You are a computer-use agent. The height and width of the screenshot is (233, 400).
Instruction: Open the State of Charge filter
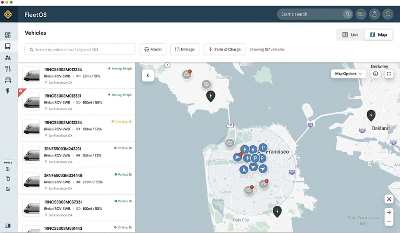click(224, 49)
